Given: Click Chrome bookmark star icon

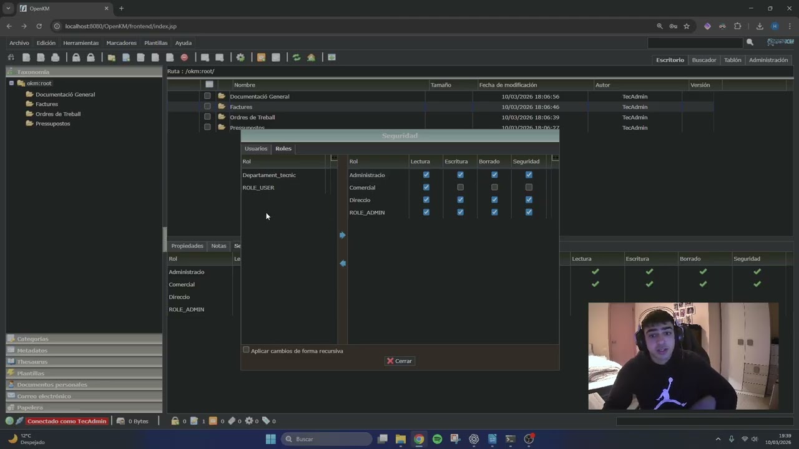Looking at the screenshot, I should 687,26.
